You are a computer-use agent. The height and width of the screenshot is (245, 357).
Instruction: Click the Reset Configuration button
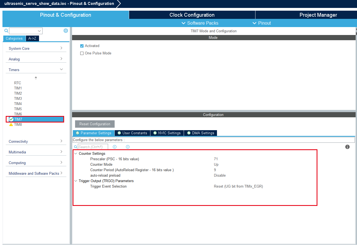[95, 124]
